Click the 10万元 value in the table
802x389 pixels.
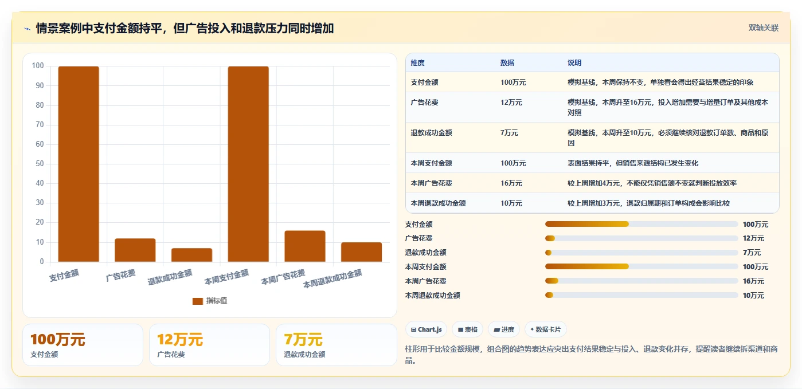[x=511, y=203]
